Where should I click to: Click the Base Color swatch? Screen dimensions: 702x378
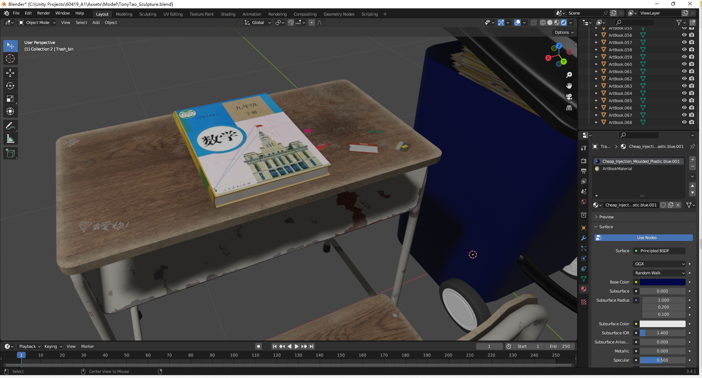[x=662, y=282]
